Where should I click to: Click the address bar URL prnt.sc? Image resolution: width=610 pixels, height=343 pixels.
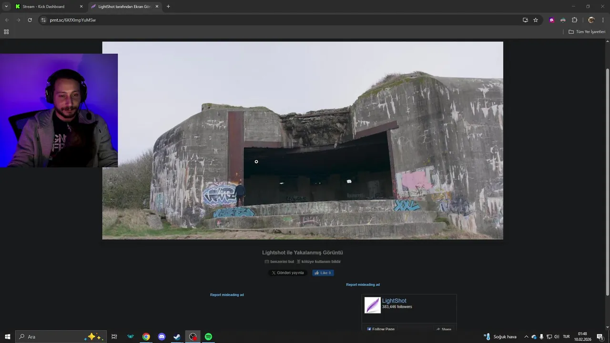[x=72, y=20]
